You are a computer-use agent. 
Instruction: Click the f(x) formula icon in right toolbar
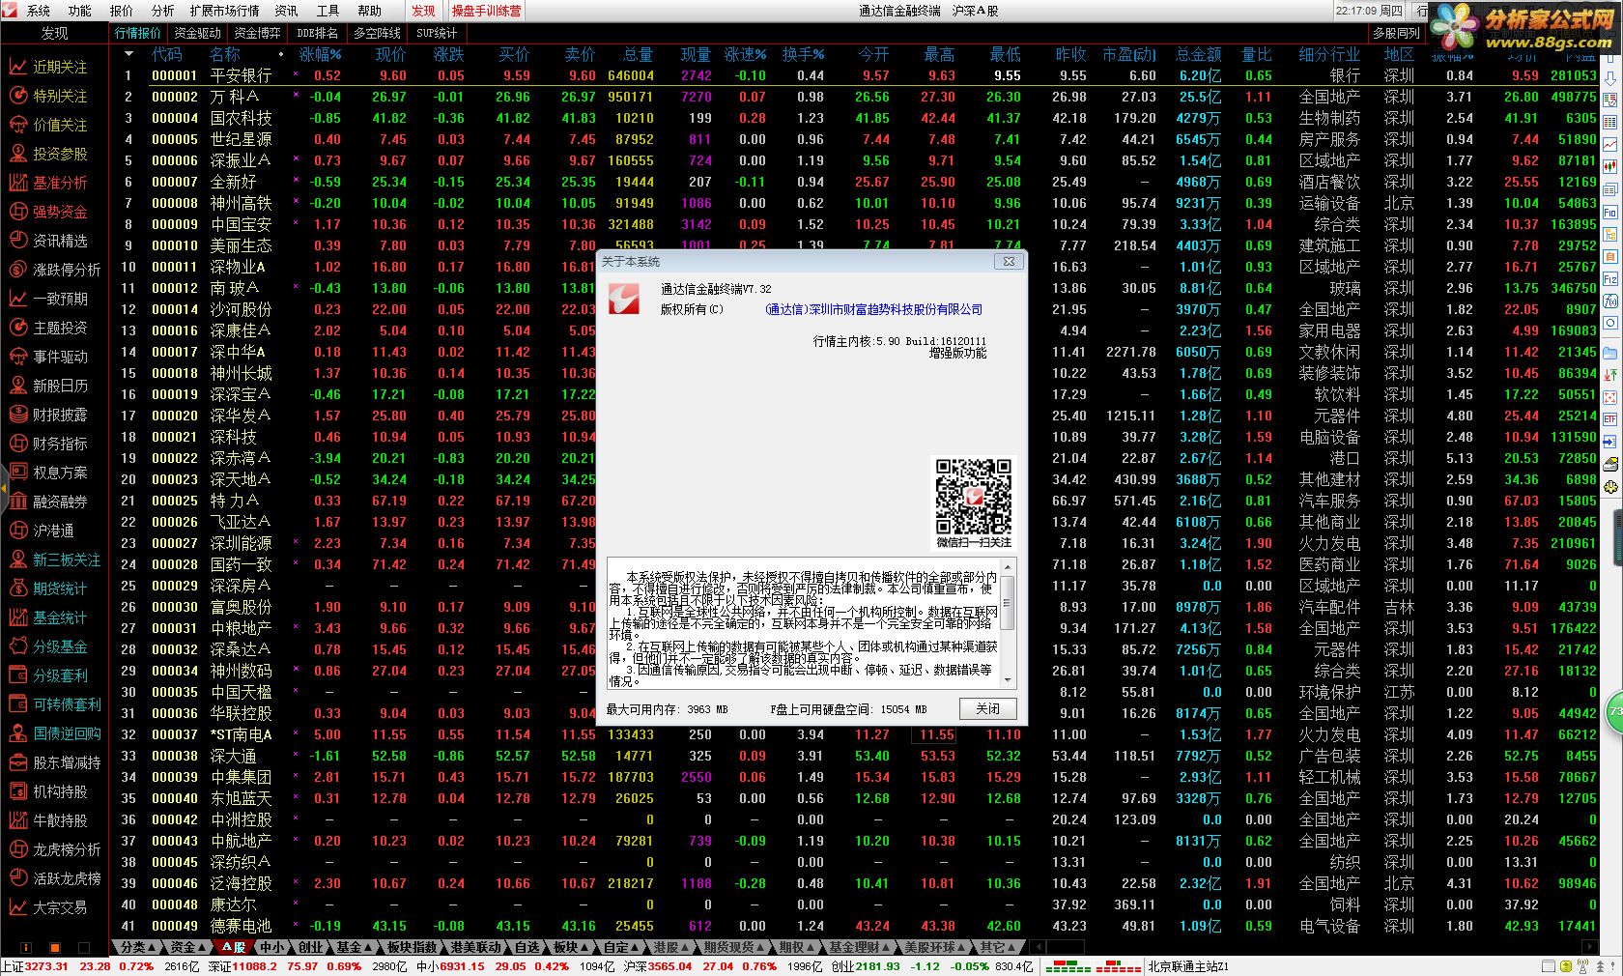pyautogui.click(x=1609, y=301)
